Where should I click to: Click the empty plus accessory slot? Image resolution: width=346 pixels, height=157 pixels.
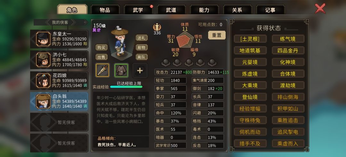140,70
